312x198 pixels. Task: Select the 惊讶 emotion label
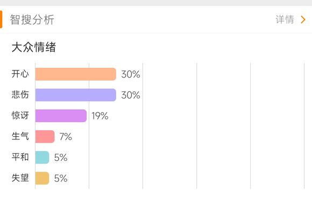(x=20, y=116)
